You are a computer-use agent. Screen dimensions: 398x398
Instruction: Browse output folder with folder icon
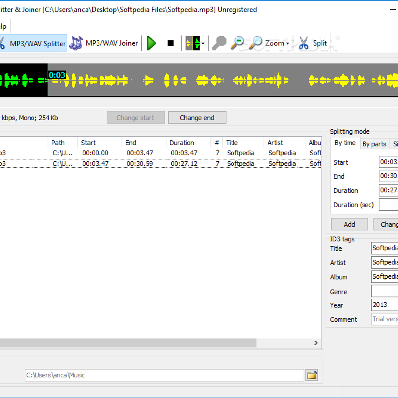tap(312, 375)
